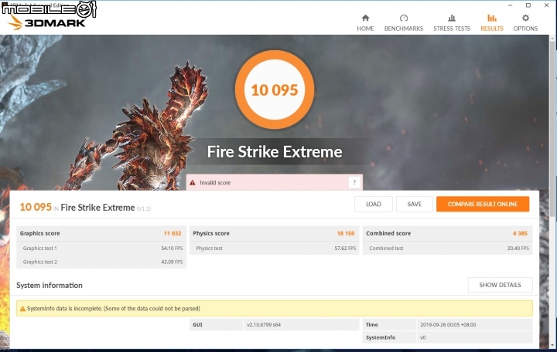557x352 pixels.
Task: Click Compare Result Online button
Action: [x=483, y=205]
